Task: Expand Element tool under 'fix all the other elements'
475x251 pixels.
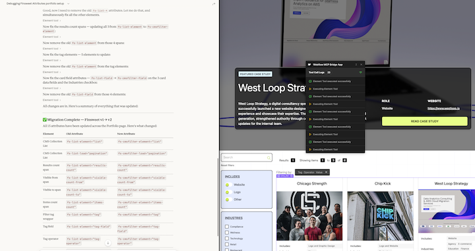Action: (x=51, y=20)
